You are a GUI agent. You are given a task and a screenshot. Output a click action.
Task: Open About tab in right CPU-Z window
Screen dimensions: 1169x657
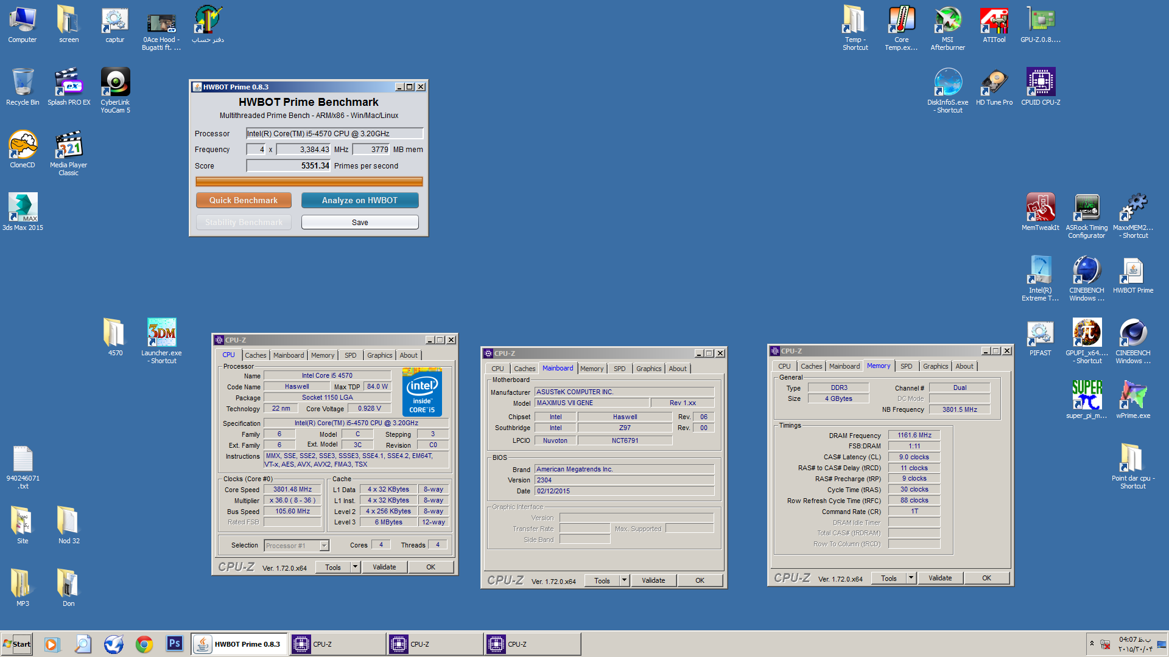(x=964, y=366)
